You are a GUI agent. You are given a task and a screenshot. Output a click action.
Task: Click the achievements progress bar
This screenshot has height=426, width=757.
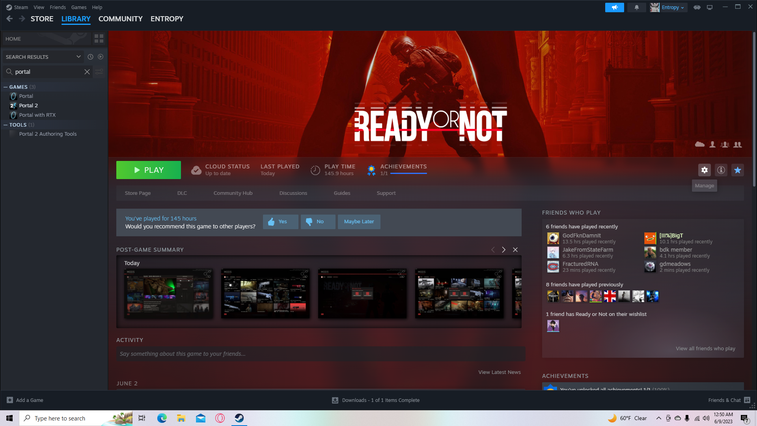coord(408,174)
